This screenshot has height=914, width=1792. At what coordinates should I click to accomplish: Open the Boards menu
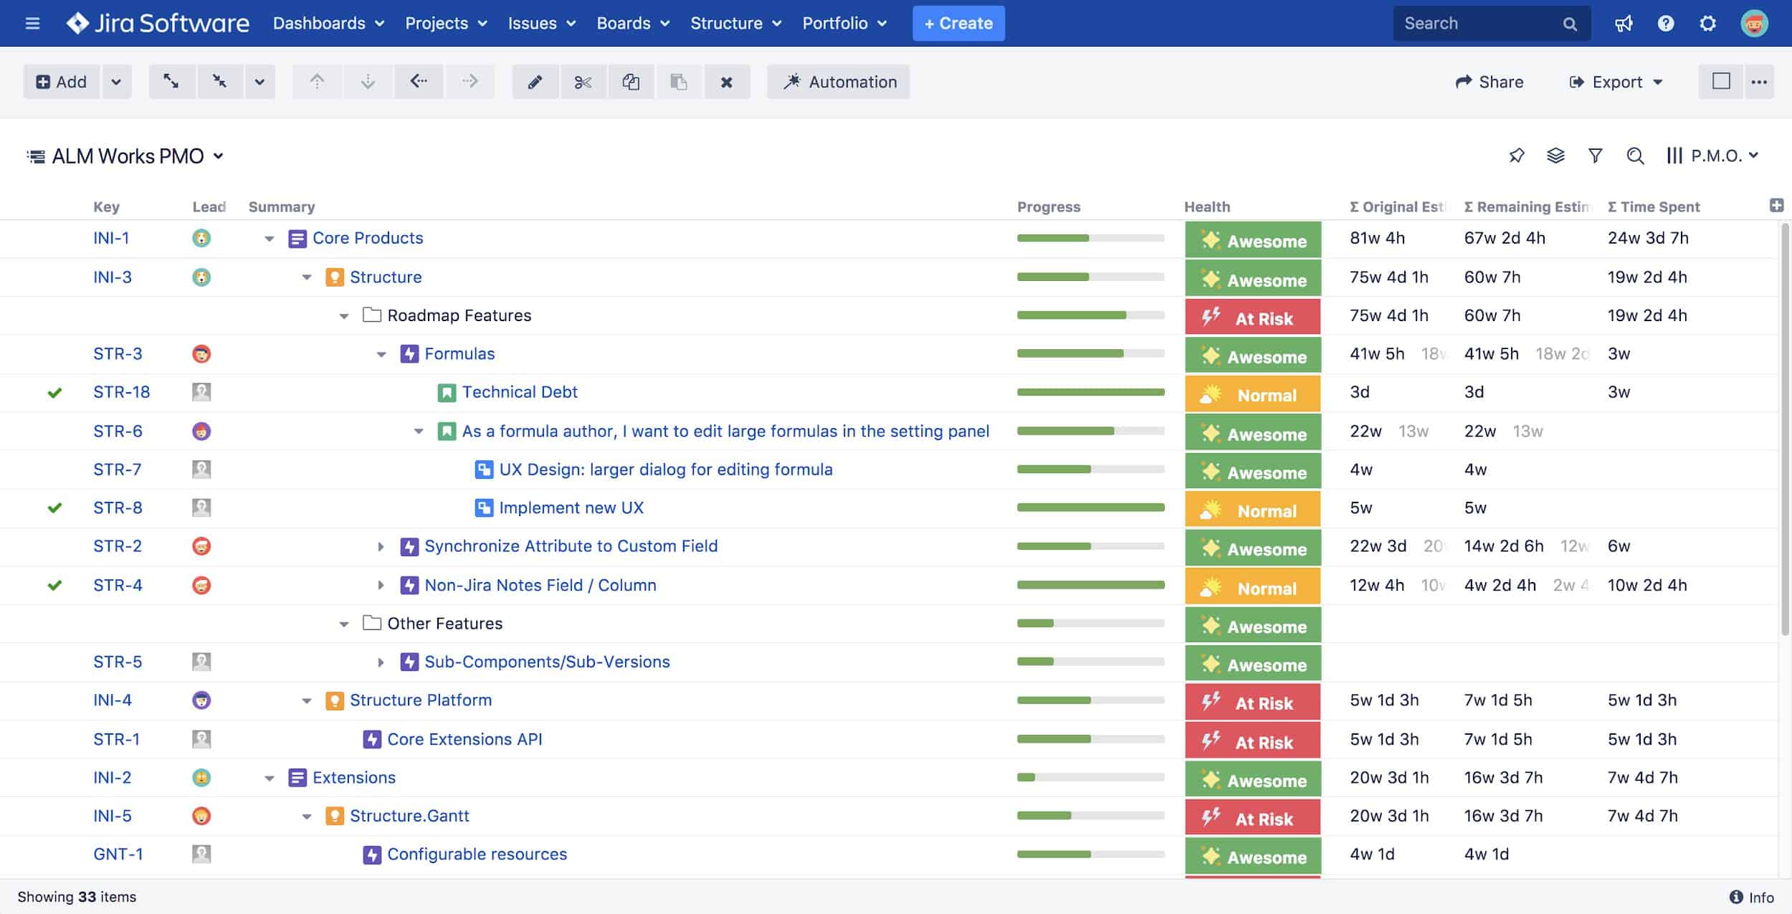tap(632, 23)
